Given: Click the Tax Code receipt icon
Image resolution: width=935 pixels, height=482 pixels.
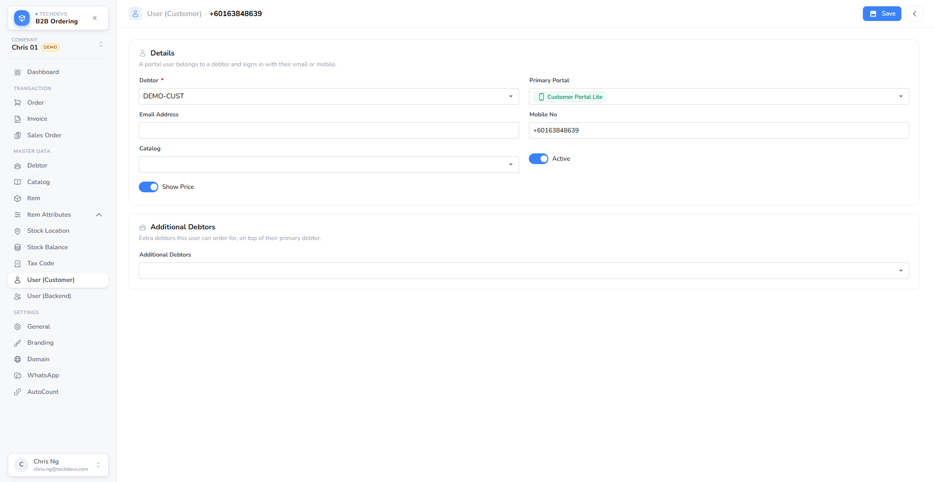Looking at the screenshot, I should click(18, 263).
